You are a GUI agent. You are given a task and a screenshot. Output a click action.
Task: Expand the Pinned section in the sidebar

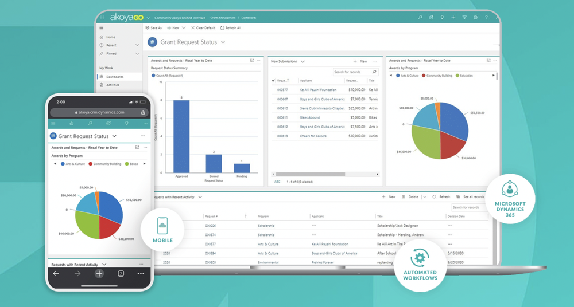(137, 54)
